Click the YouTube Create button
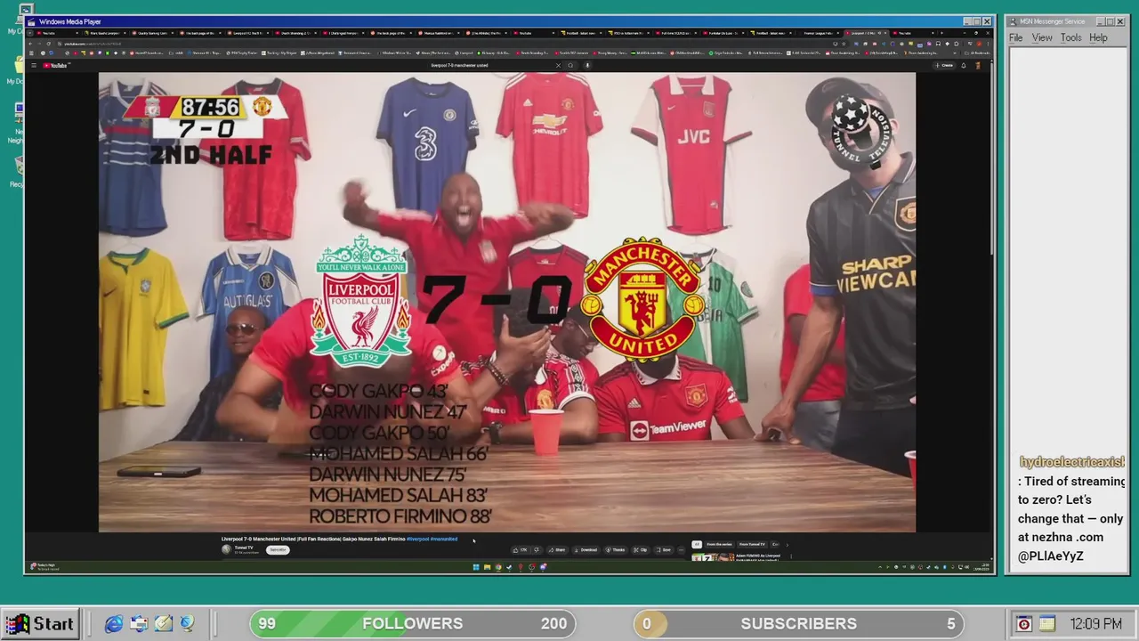This screenshot has height=641, width=1139. point(945,65)
